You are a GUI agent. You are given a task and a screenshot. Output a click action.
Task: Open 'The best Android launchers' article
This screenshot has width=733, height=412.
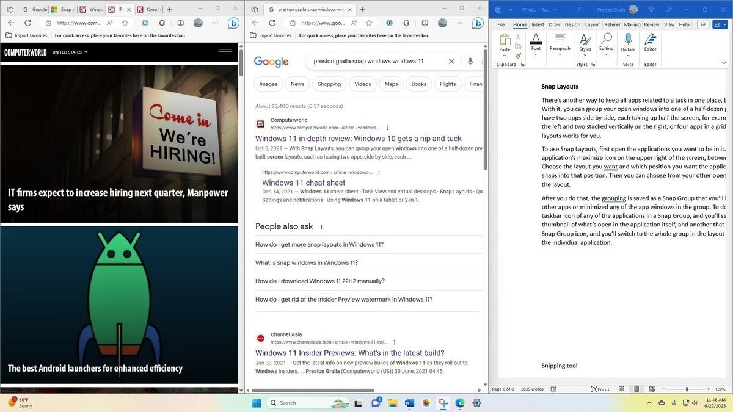[95, 368]
